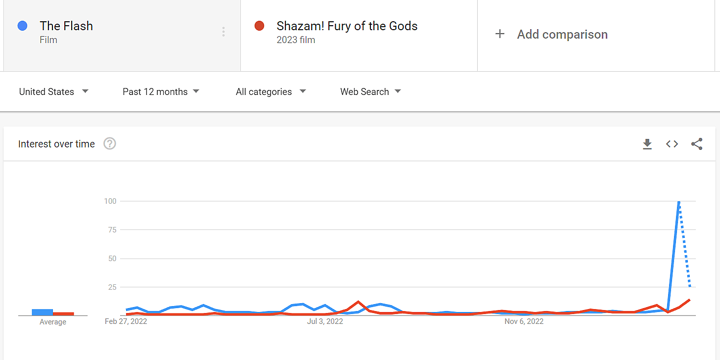Open the three-dot menu for The Flash
Screen dimensions: 720x360
(224, 32)
